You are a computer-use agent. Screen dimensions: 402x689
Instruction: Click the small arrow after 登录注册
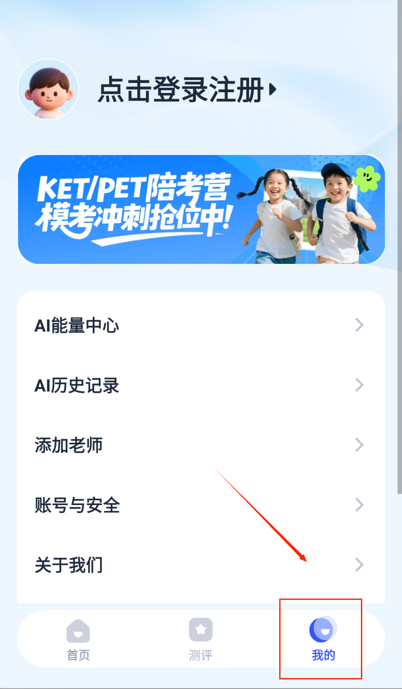(x=273, y=90)
